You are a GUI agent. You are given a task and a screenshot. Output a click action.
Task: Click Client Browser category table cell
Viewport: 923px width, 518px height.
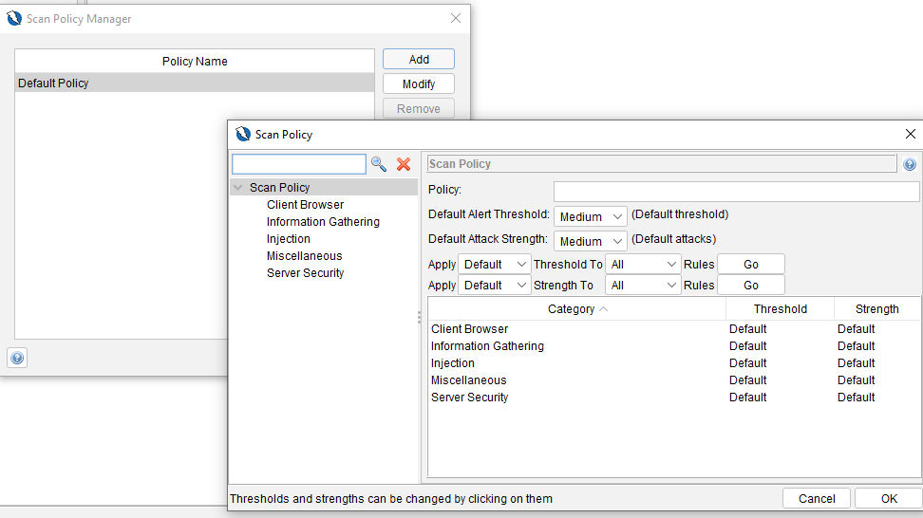(577, 328)
